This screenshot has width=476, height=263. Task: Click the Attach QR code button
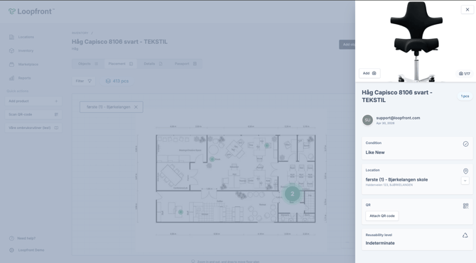382,216
